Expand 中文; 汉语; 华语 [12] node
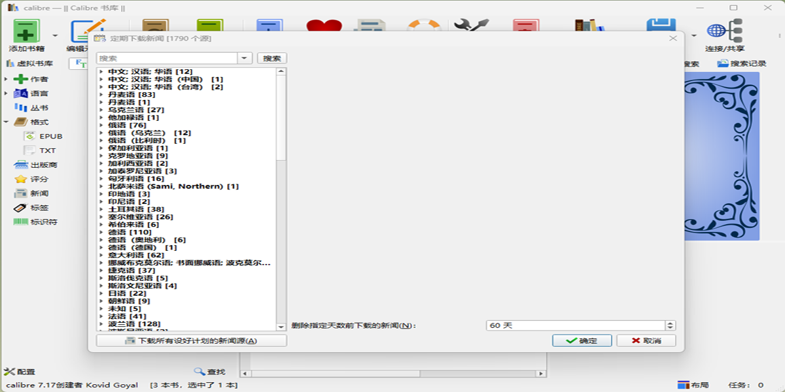Image resolution: width=785 pixels, height=392 pixels. tap(102, 71)
